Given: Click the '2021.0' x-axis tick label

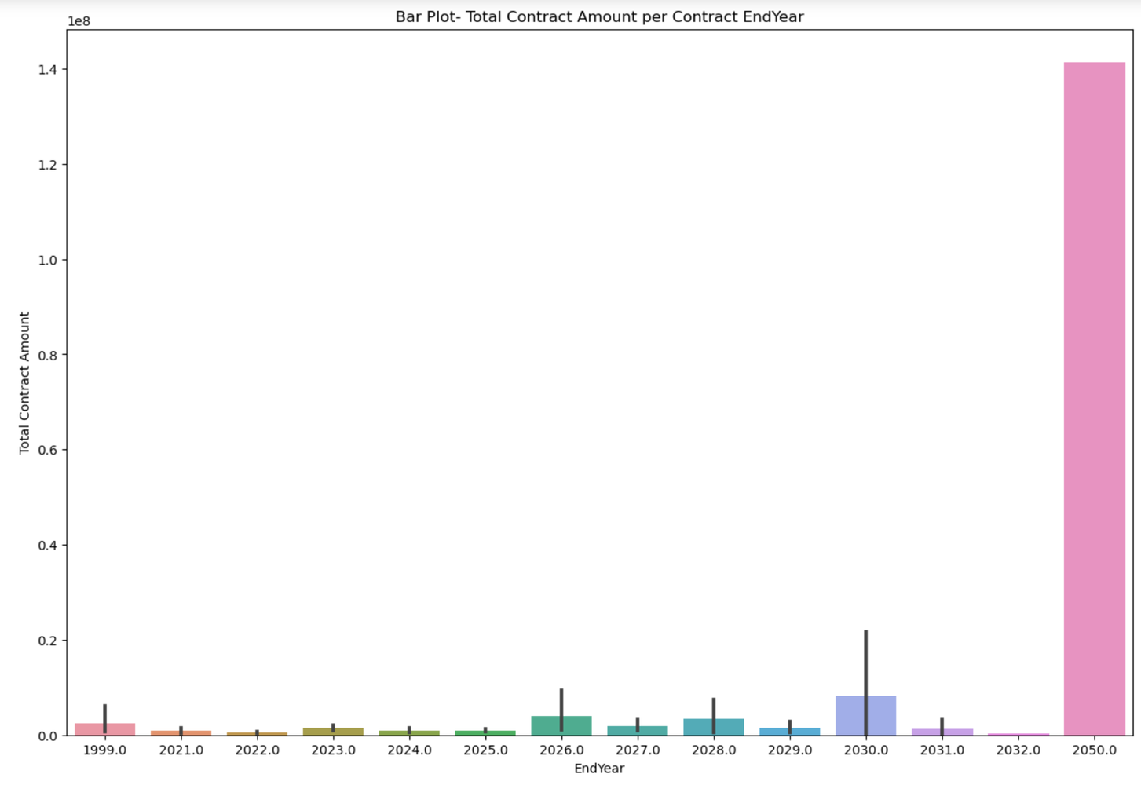Looking at the screenshot, I should [181, 750].
